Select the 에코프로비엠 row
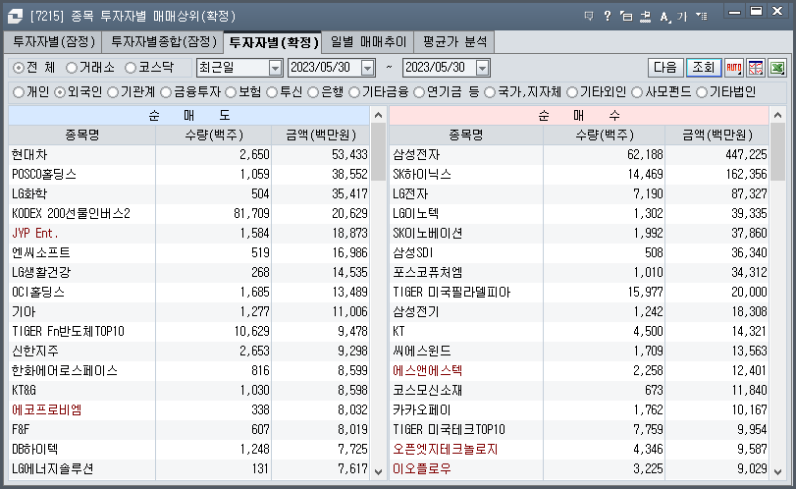796x489 pixels. click(188, 409)
